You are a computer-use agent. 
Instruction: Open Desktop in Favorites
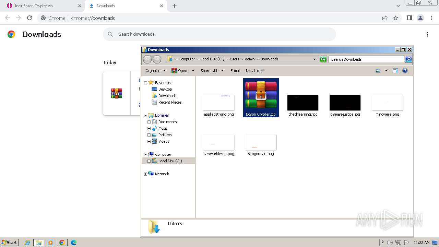(165, 89)
